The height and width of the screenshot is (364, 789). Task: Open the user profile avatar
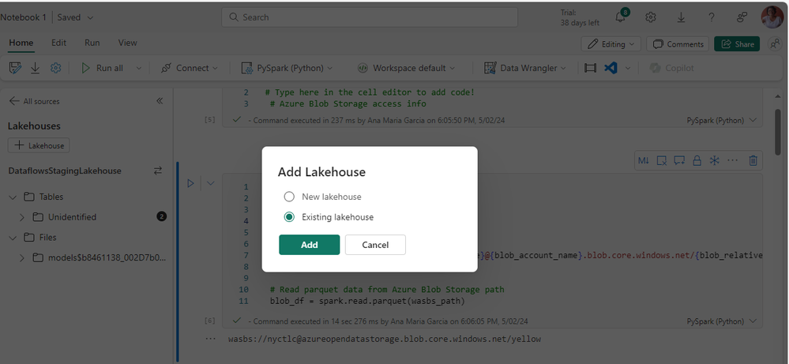[773, 17]
